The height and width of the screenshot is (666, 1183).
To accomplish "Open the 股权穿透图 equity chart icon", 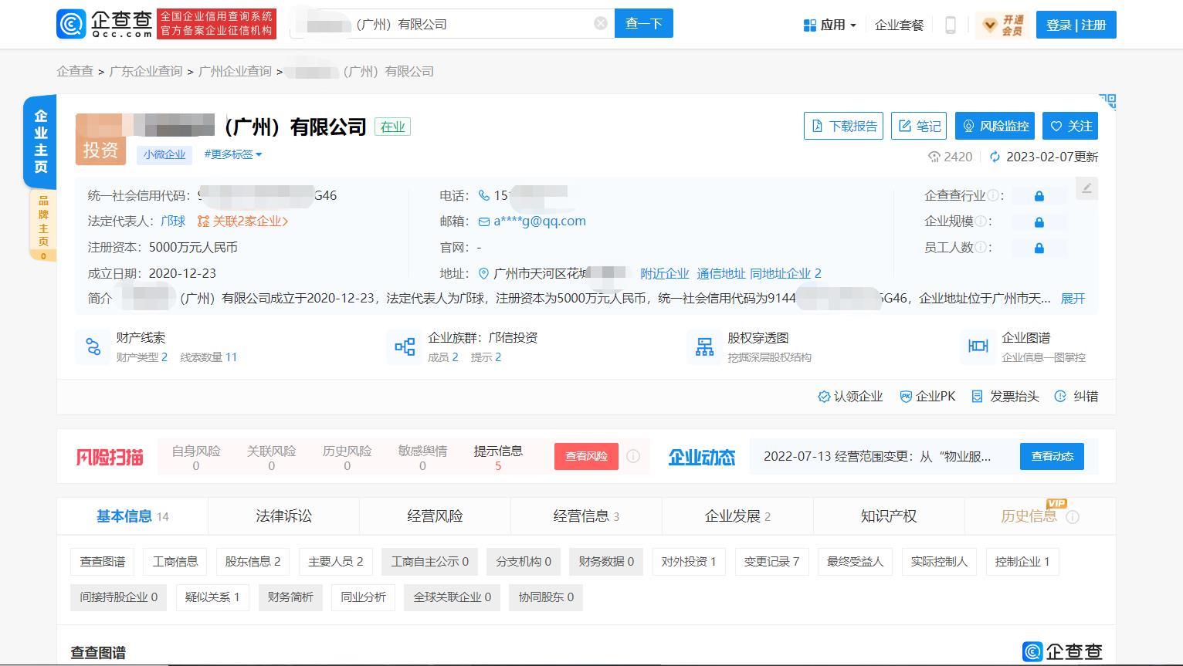I will (704, 347).
